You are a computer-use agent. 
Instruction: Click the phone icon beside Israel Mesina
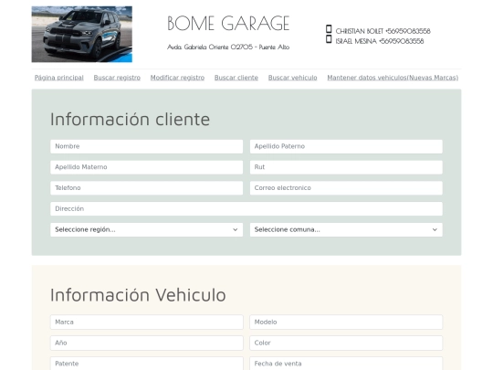(x=329, y=39)
